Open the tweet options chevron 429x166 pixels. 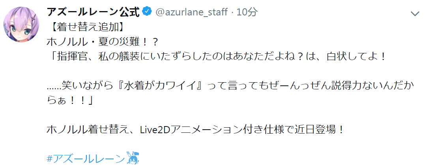click(x=415, y=13)
